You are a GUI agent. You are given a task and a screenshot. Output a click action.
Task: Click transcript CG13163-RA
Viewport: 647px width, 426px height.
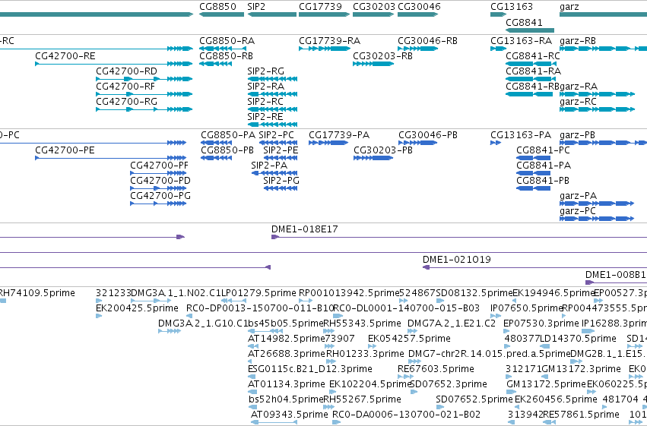tap(498, 49)
